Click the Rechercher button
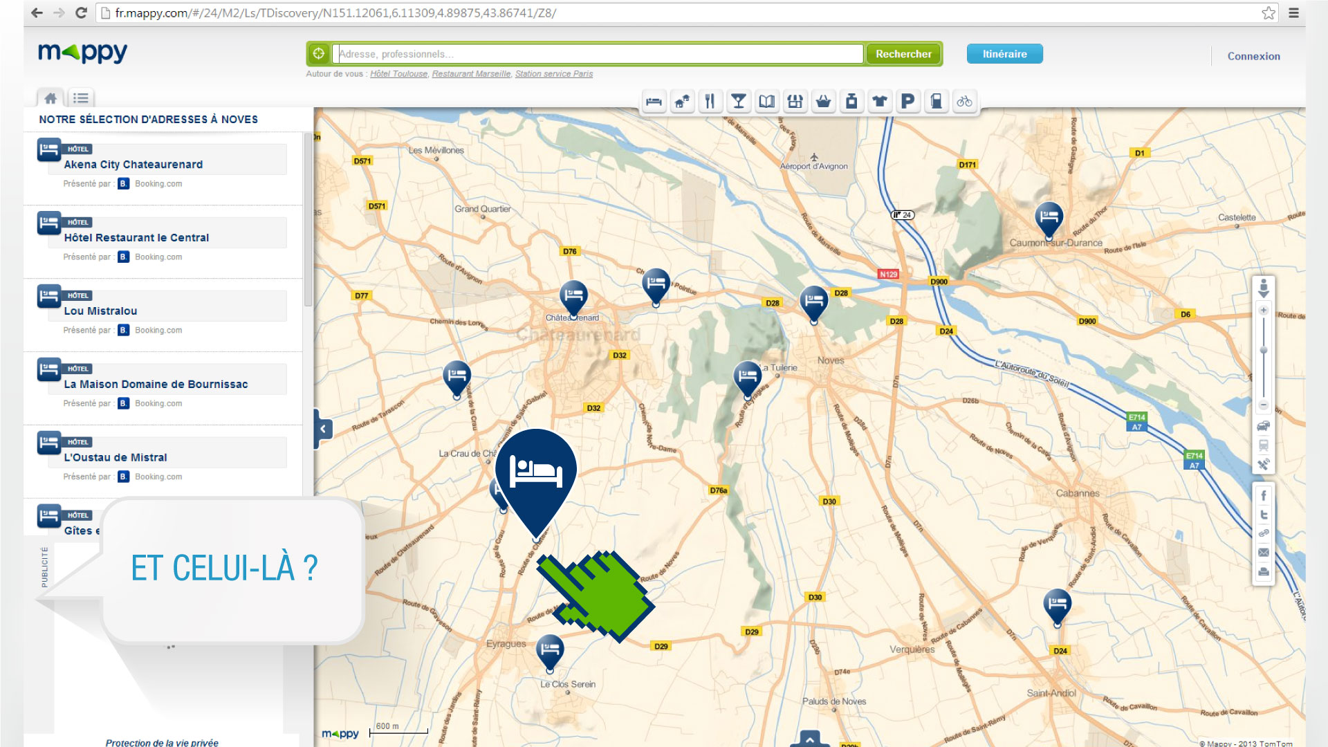The height and width of the screenshot is (747, 1328). 903,54
